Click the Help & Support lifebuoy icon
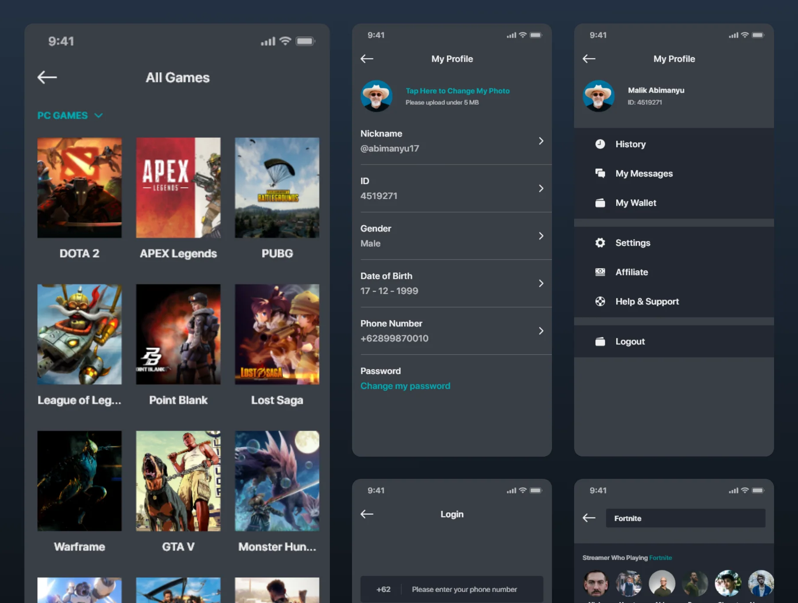This screenshot has width=798, height=603. coord(600,301)
